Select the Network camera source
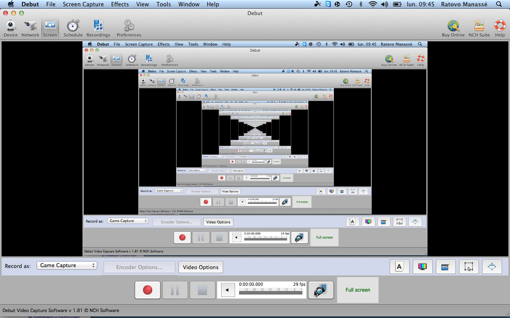The height and width of the screenshot is (318, 510). 30,28
